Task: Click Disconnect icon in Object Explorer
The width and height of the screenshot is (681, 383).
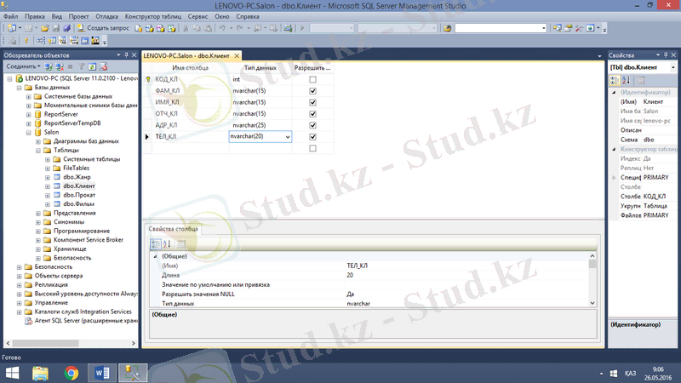Action: click(60, 67)
